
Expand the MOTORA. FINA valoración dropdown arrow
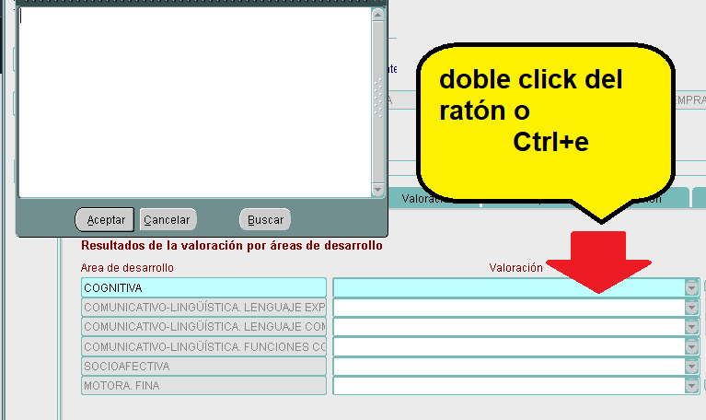pyautogui.click(x=692, y=386)
